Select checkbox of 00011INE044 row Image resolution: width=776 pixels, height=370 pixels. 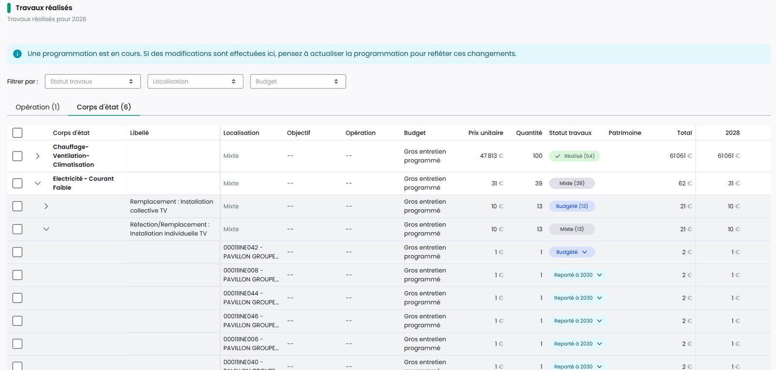point(17,298)
